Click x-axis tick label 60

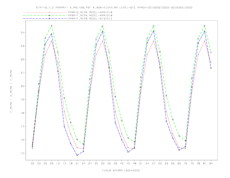(x=160, y=163)
